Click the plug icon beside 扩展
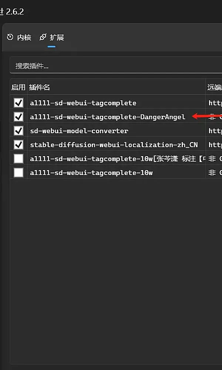Viewport: 222px width, 370px height. pos(43,37)
